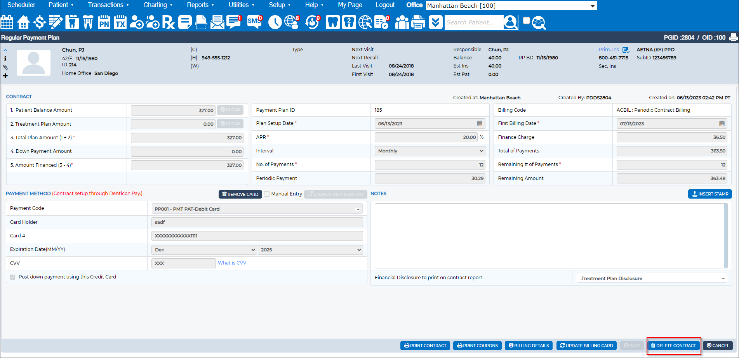
Task: Open the expiration year 2025 dropdown
Action: tap(310, 250)
